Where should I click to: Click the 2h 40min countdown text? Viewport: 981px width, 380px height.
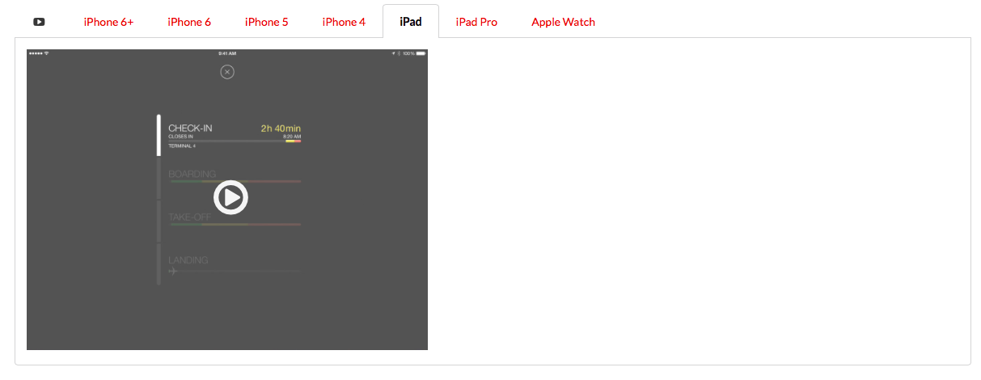[281, 129]
